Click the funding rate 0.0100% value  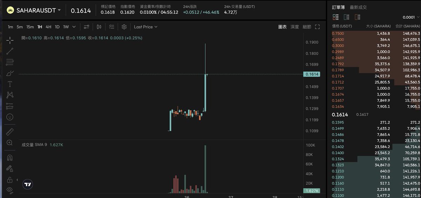pyautogui.click(x=148, y=12)
